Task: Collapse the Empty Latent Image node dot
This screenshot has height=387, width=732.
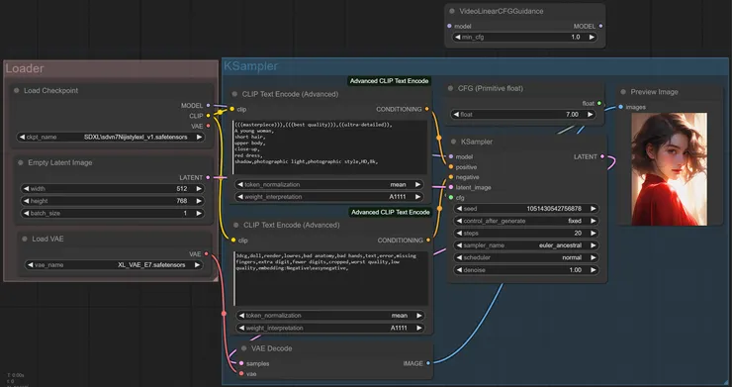Action: pos(21,162)
